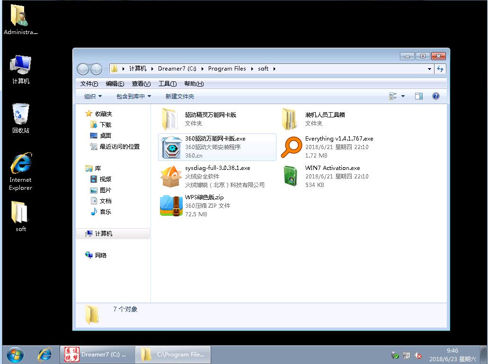Screen dimensions: 488x364
Task: Open the 包含到库中 dropdown
Action: [x=133, y=97]
